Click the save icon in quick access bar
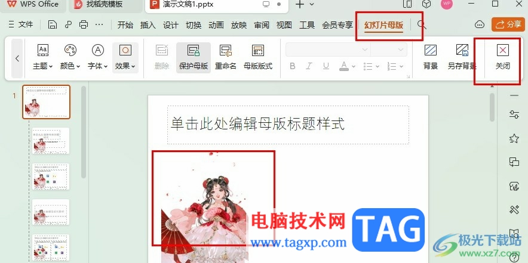 coord(52,24)
